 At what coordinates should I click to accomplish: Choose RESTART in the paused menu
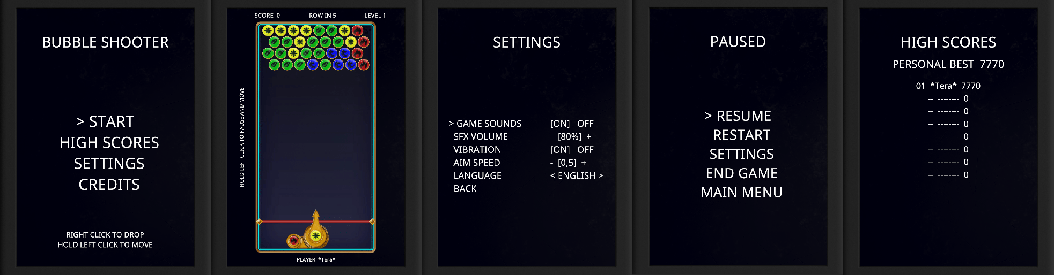741,135
